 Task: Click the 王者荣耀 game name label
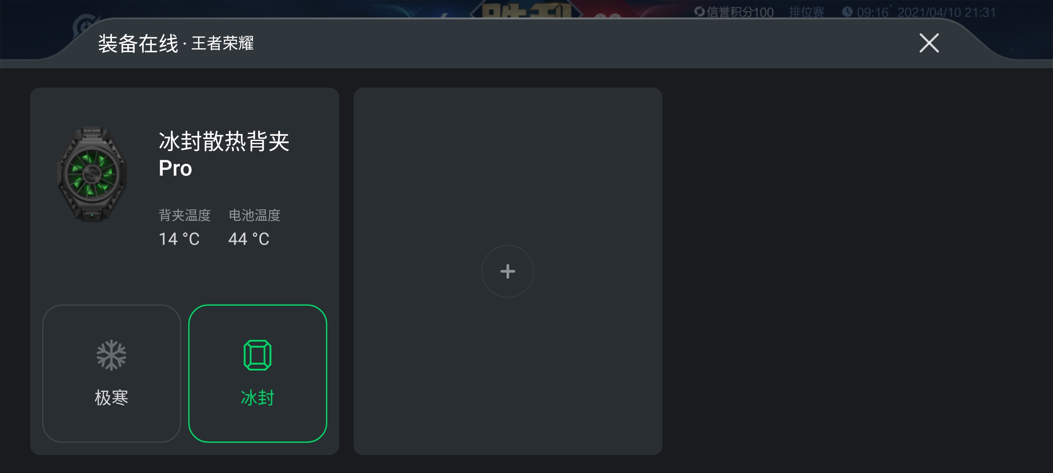pyautogui.click(x=222, y=43)
